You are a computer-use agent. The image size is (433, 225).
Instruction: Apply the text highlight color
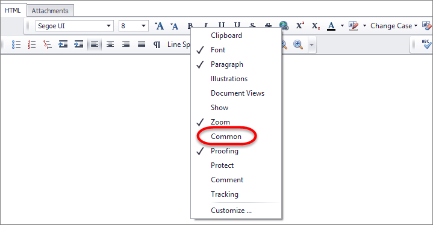tap(354, 26)
